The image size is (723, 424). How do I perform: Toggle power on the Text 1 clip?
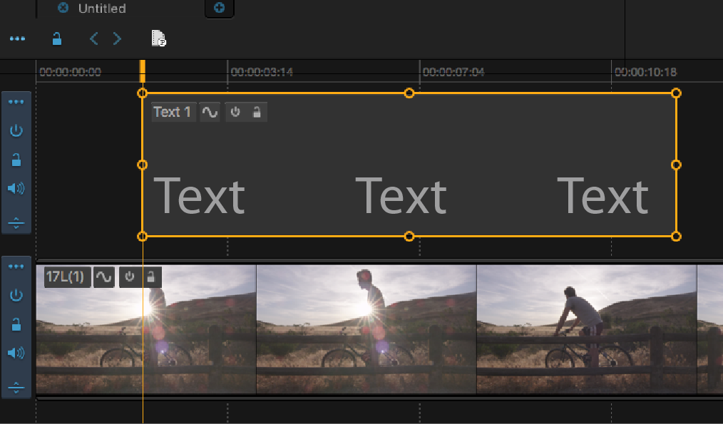235,112
